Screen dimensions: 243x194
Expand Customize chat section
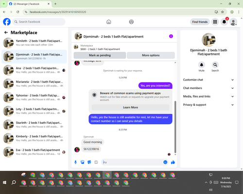(208, 80)
